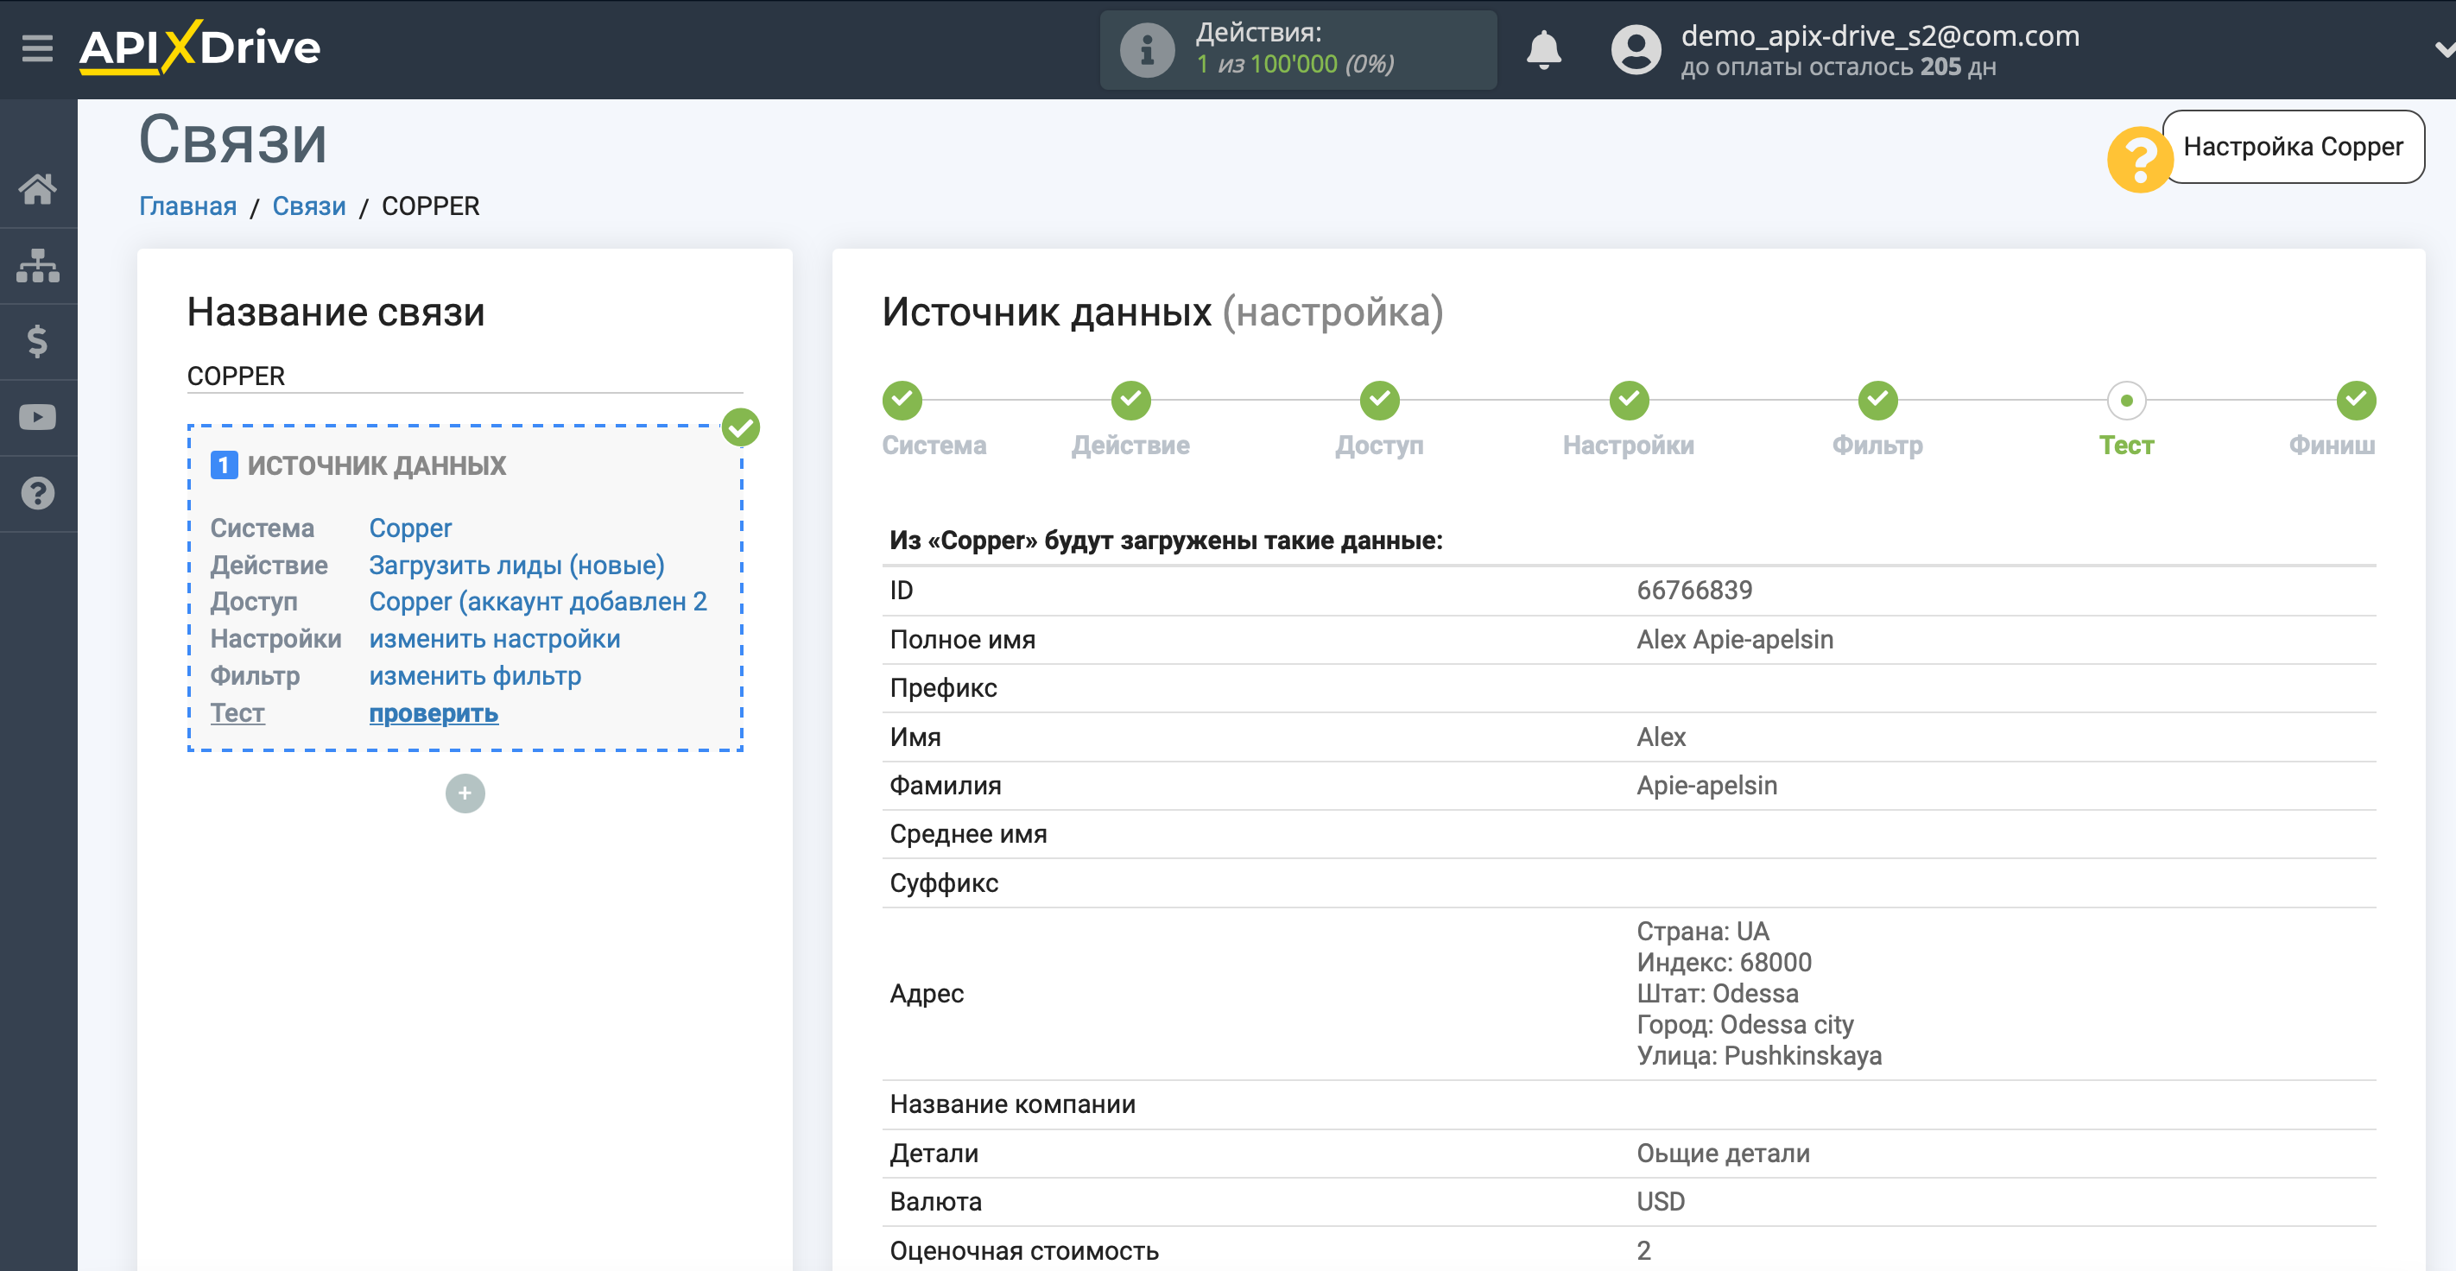Follow the Главная breadcrumb link
The image size is (2456, 1271).
pos(187,206)
